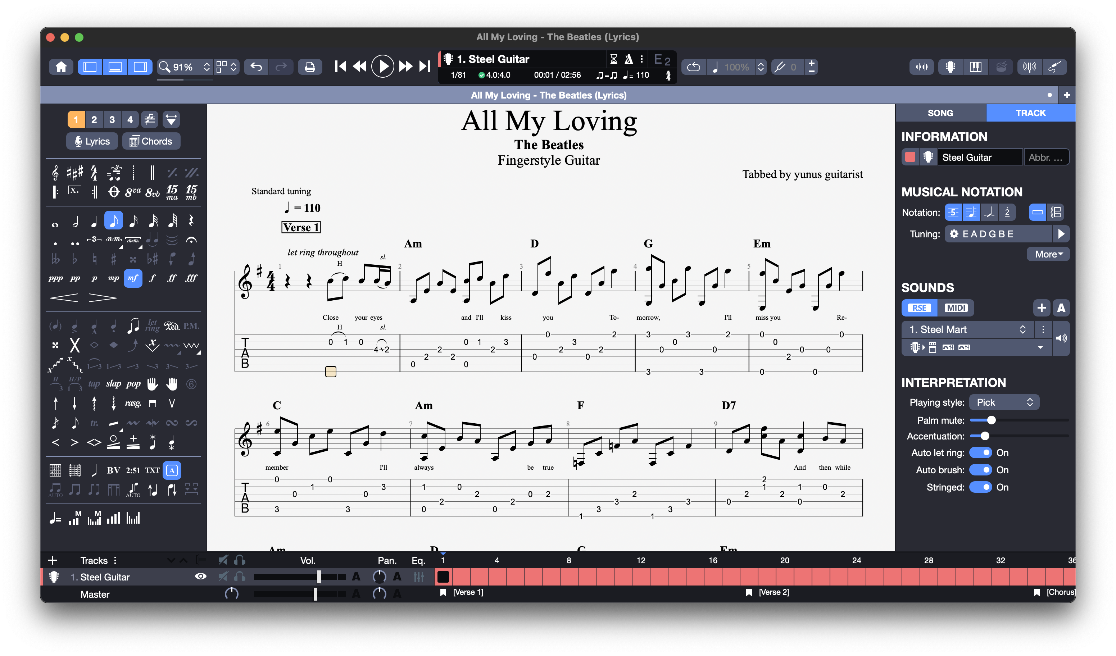Click the Undo arrow

(x=257, y=67)
